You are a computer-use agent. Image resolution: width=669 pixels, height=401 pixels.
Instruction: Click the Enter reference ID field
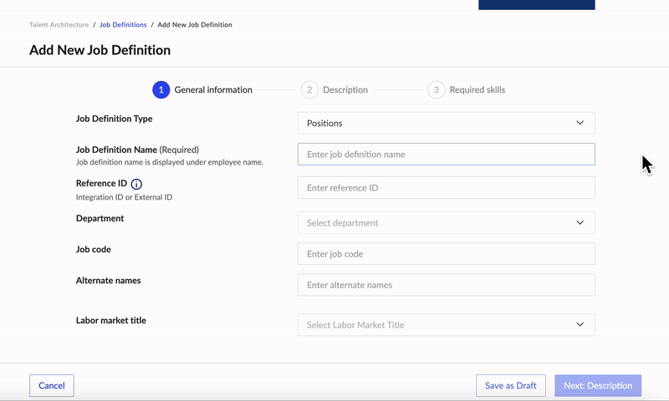pyautogui.click(x=447, y=188)
